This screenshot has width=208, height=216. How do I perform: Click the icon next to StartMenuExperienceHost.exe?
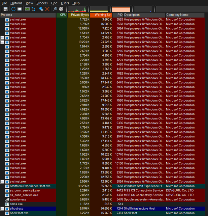[7, 186]
